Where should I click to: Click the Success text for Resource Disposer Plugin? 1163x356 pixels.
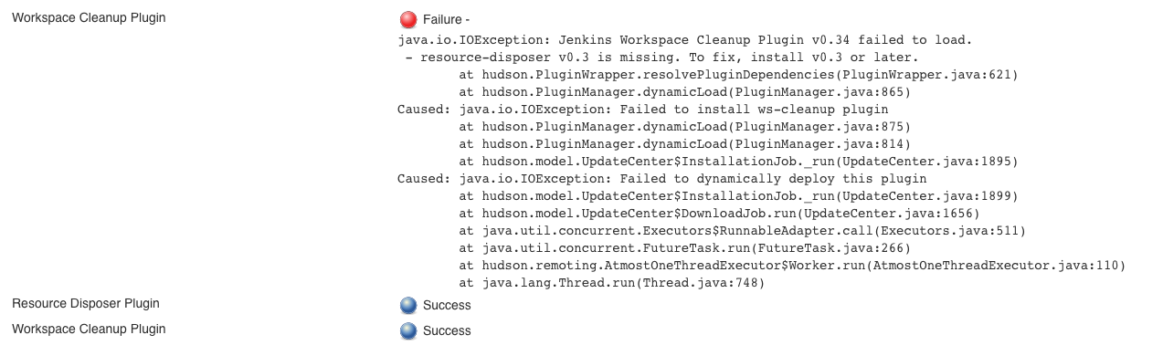pos(447,305)
